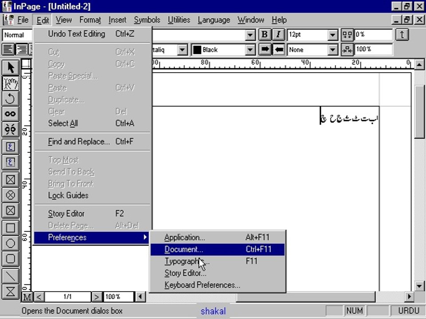Choose Typography... preferences
426x319 pixels.
click(x=217, y=261)
